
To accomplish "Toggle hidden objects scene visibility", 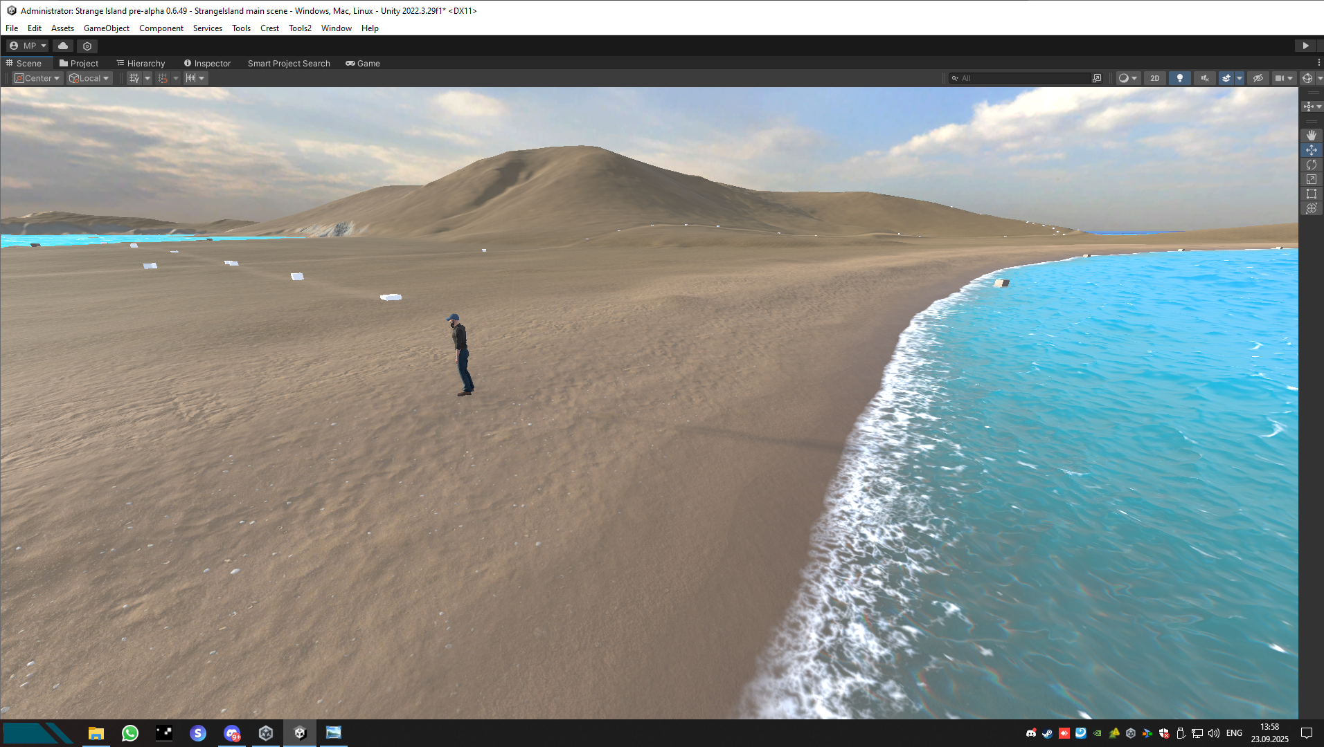I will point(1258,78).
